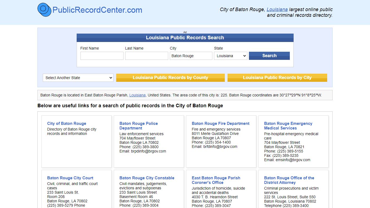
Task: Focus the Last Name input field
Action: tap(147, 56)
